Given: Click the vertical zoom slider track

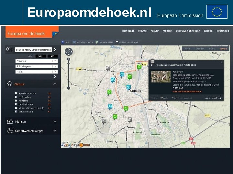Looking at the screenshot, I should click(x=69, y=74).
